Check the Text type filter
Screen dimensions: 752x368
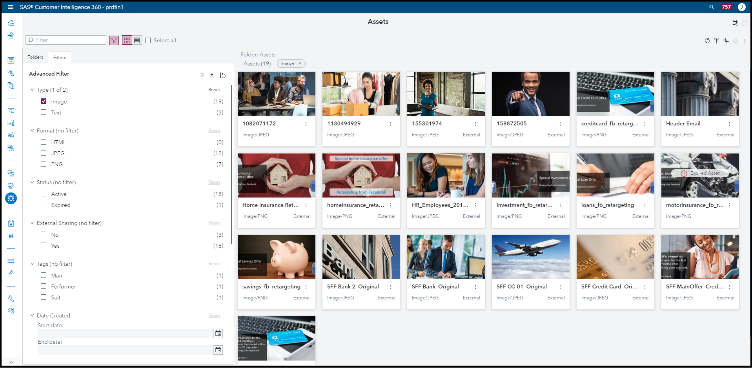pyautogui.click(x=44, y=112)
